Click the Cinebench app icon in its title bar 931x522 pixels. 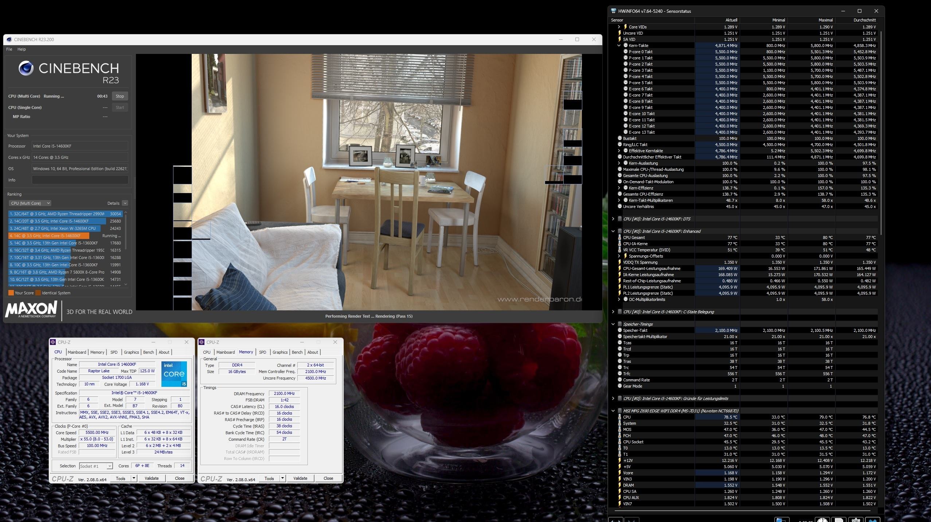coord(9,39)
